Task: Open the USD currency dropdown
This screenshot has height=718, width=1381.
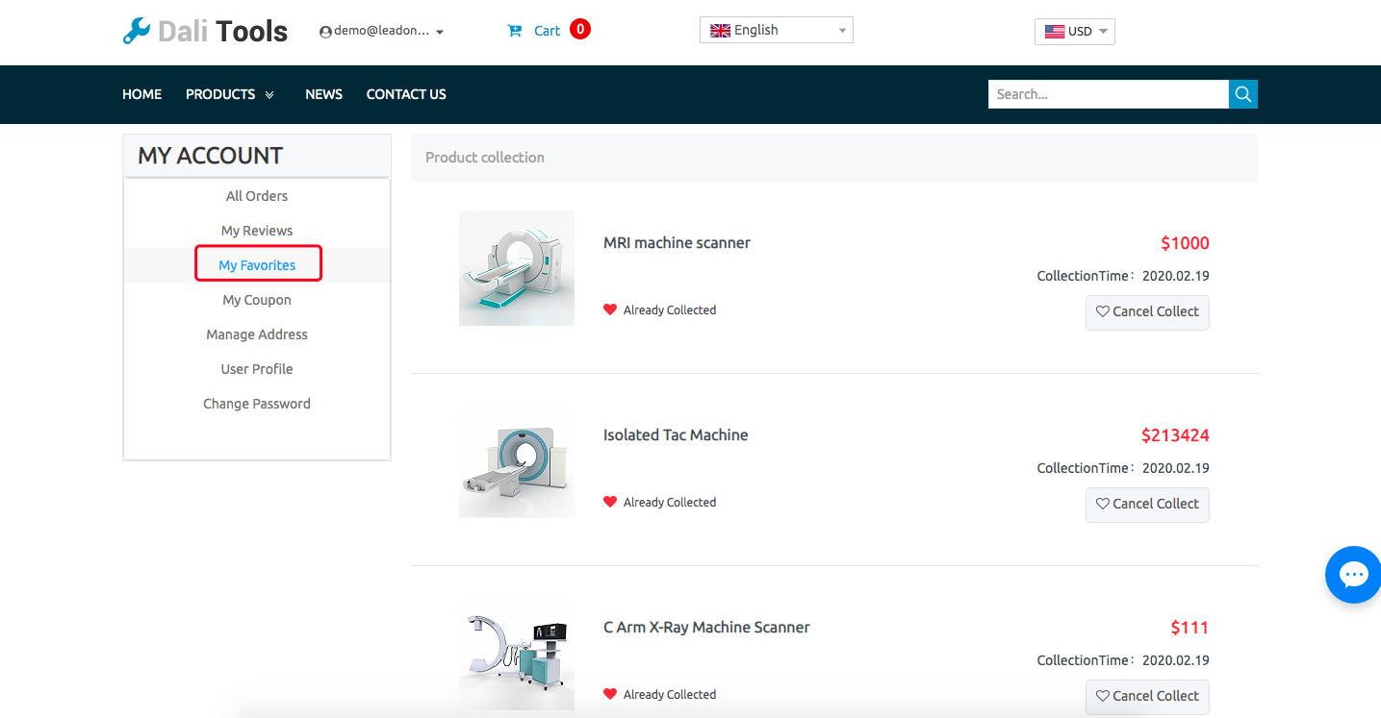Action: [1074, 32]
